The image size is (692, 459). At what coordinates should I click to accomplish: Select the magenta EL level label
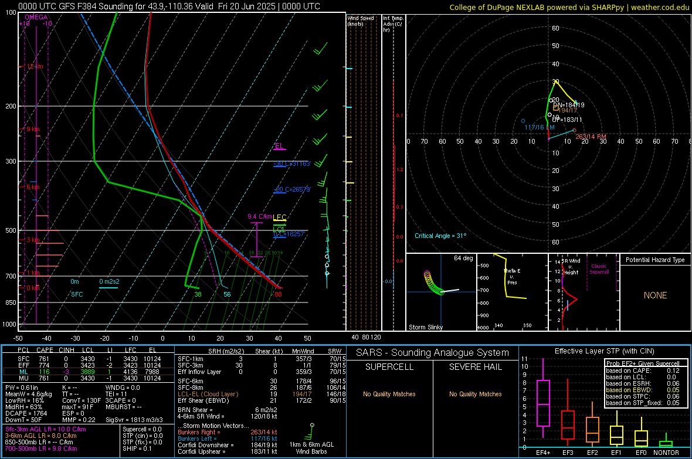[279, 146]
